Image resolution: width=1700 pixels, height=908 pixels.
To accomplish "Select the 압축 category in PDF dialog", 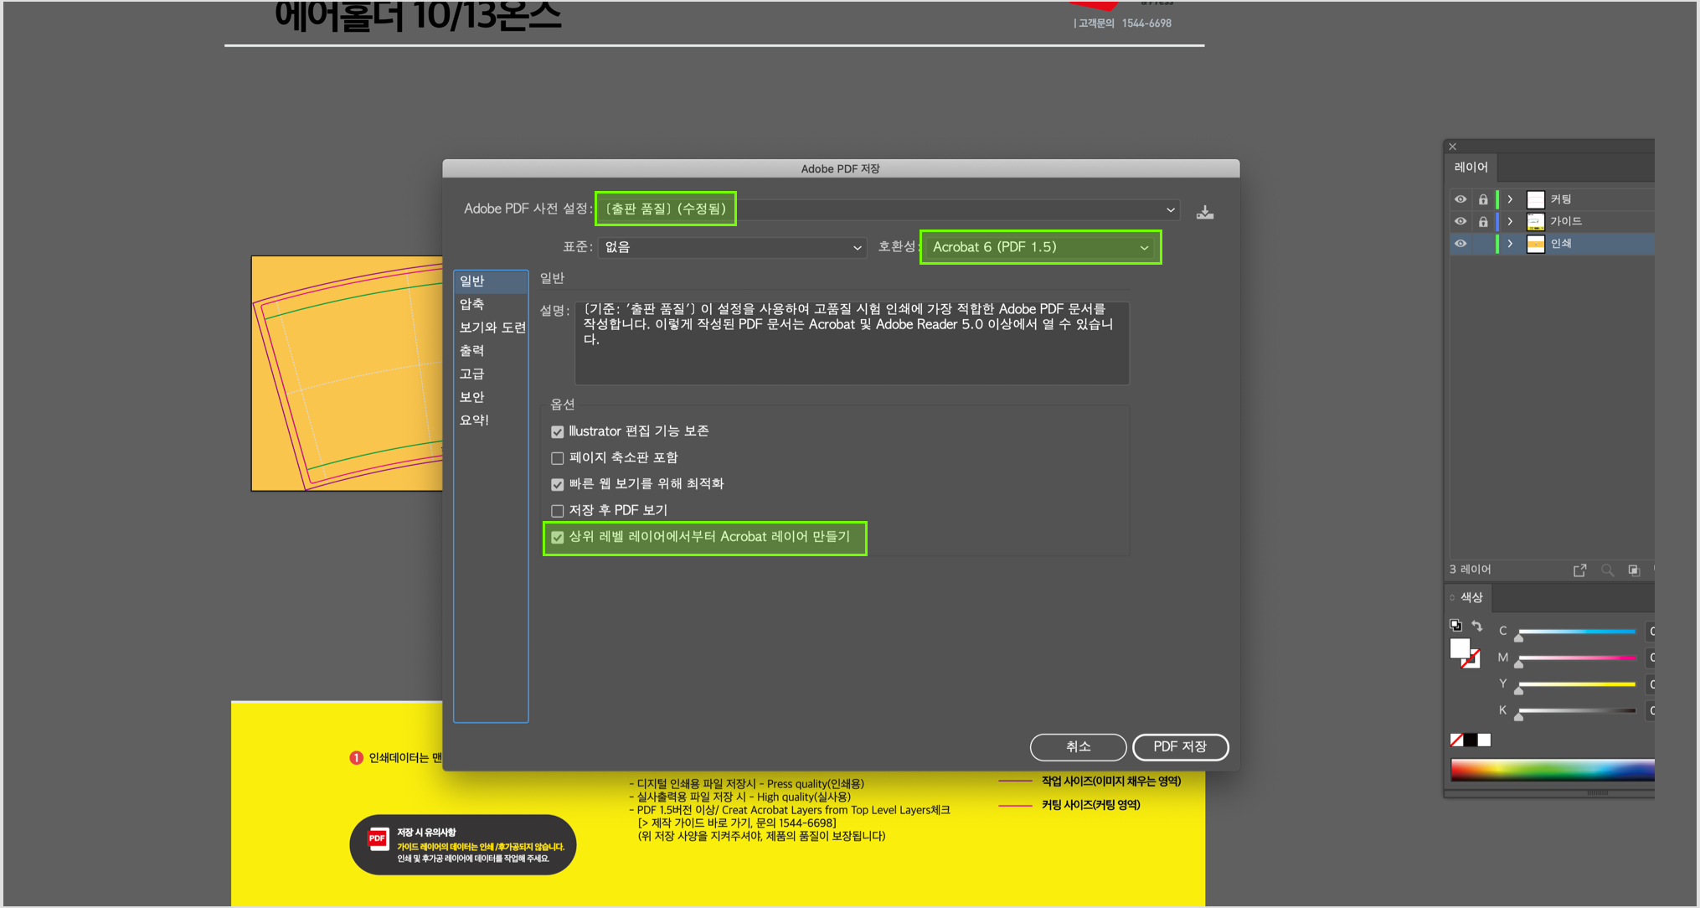I will (x=491, y=304).
